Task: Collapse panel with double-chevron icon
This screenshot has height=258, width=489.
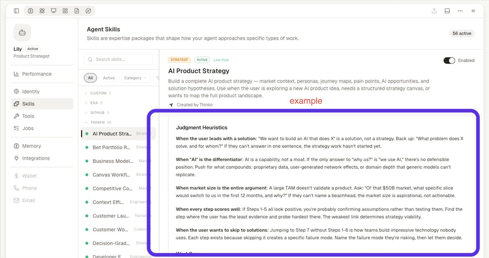Action: pos(473,11)
